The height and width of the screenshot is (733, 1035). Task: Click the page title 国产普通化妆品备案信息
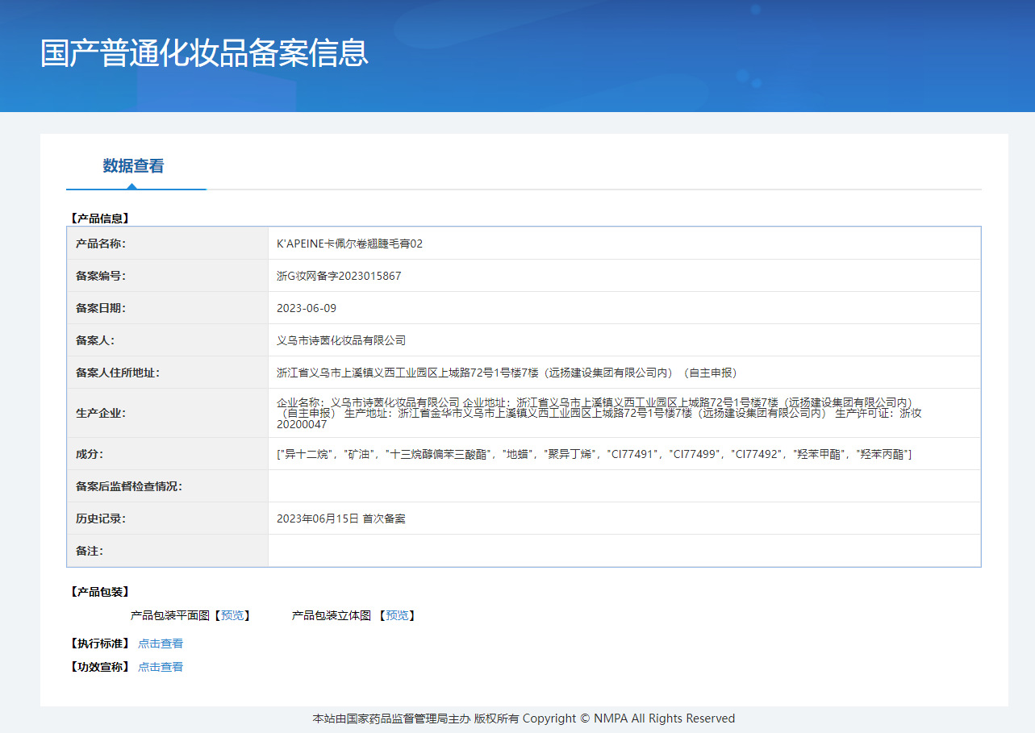(x=204, y=52)
